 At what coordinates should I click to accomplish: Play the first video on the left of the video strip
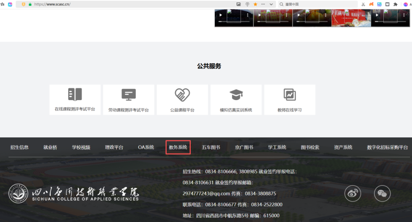click(x=221, y=15)
